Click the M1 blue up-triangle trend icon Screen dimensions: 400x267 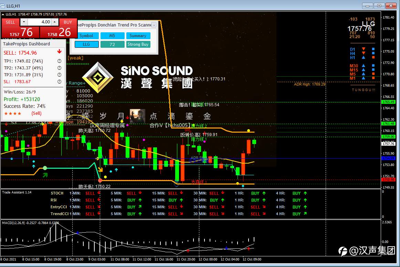tap(364, 78)
